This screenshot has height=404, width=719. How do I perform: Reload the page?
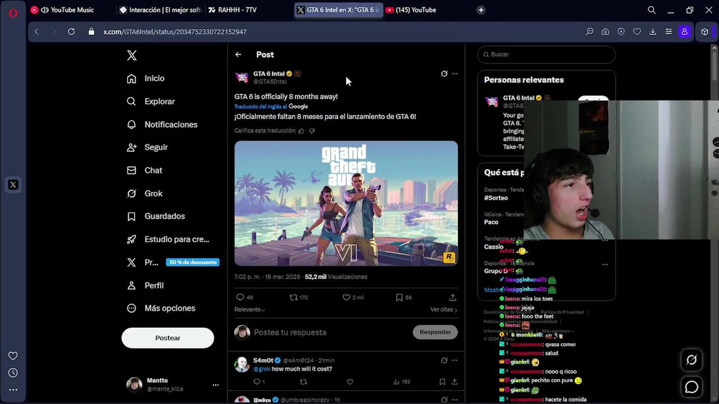71,31
